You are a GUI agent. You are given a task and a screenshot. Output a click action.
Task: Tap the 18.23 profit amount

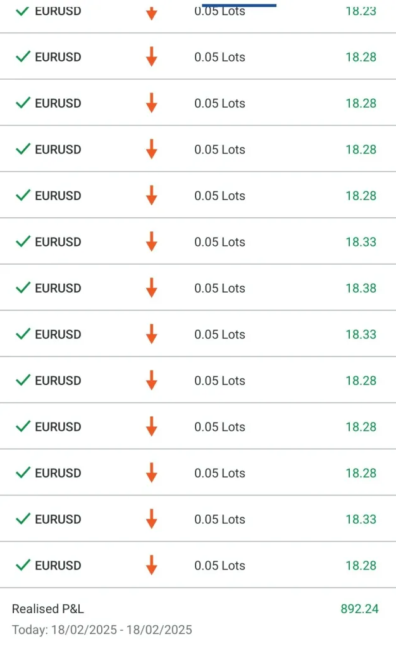[361, 11]
